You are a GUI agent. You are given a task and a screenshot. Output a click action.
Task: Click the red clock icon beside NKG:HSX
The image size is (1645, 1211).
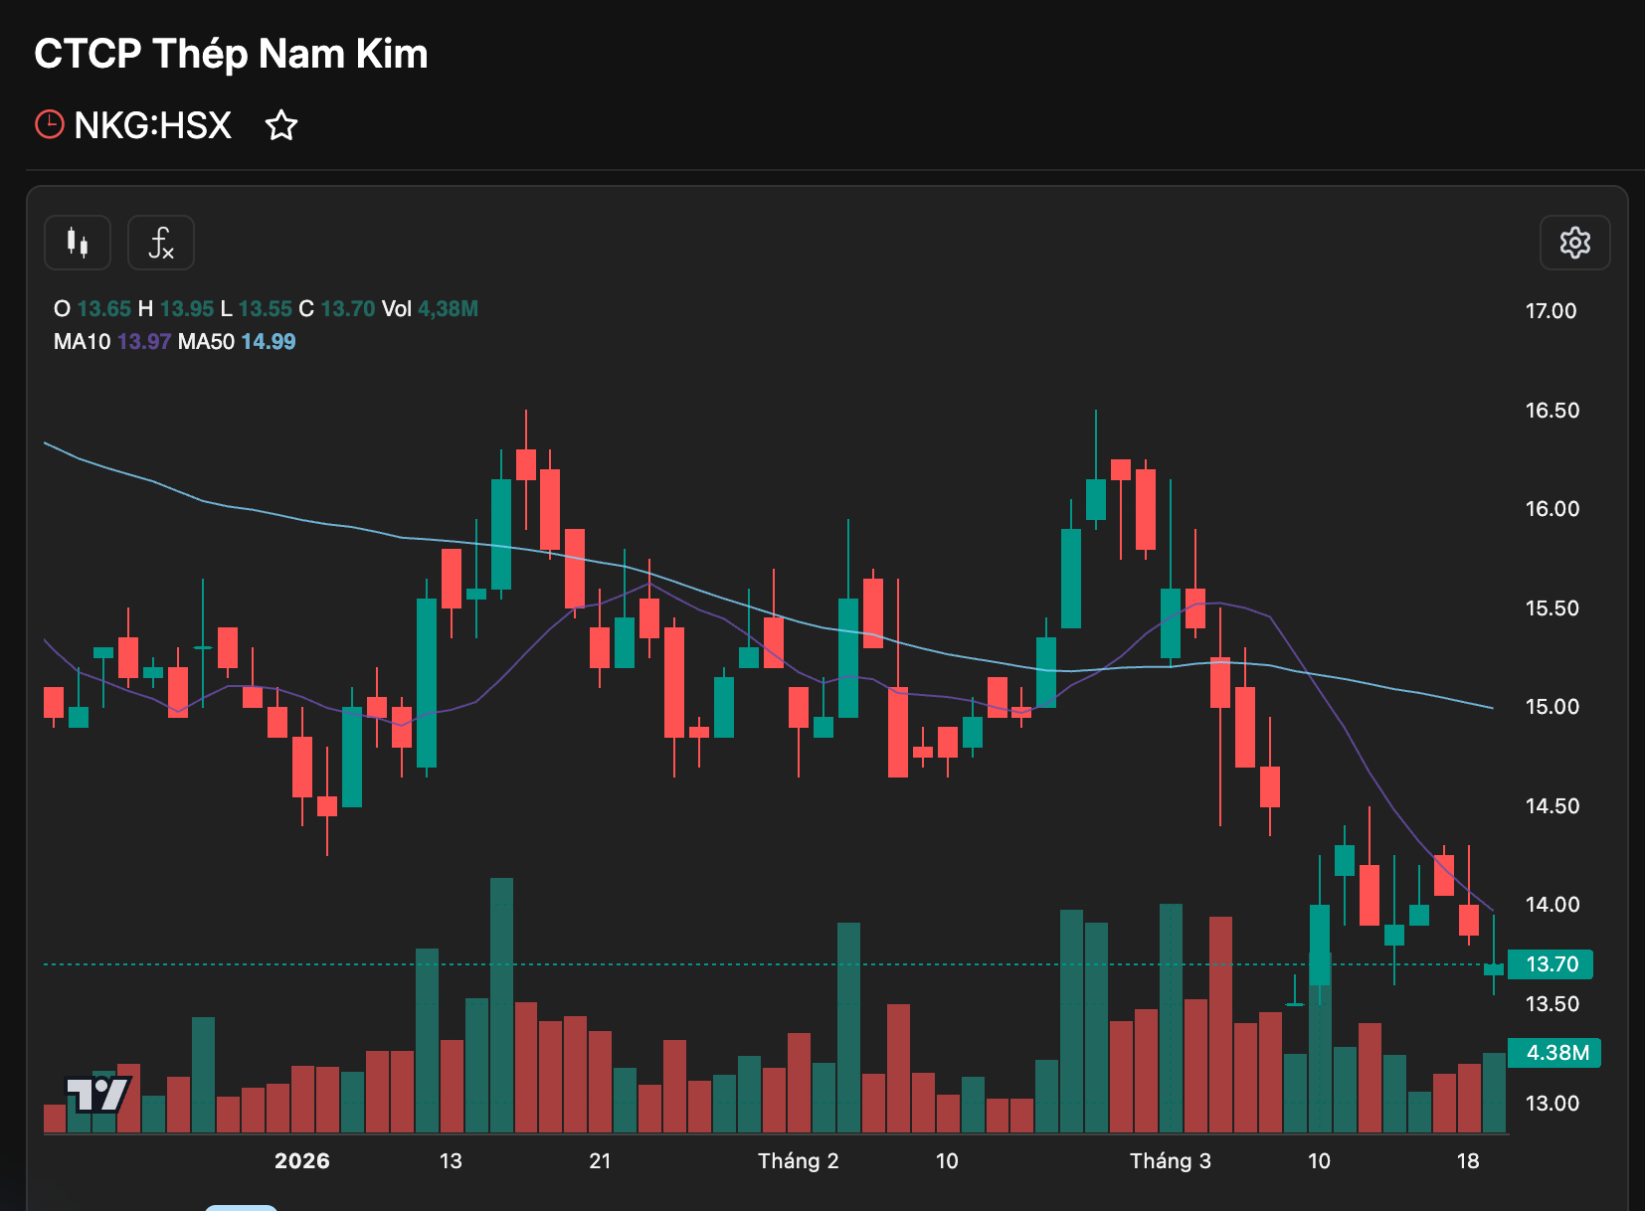(50, 125)
